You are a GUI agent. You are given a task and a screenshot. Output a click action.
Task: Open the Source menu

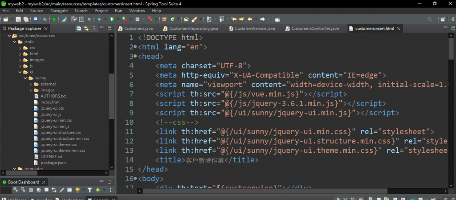pos(37,10)
